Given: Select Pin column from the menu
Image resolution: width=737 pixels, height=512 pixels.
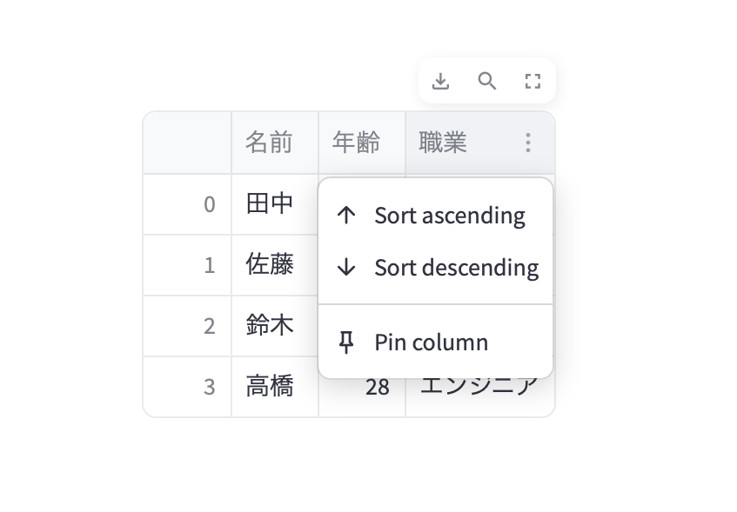Looking at the screenshot, I should click(x=431, y=342).
